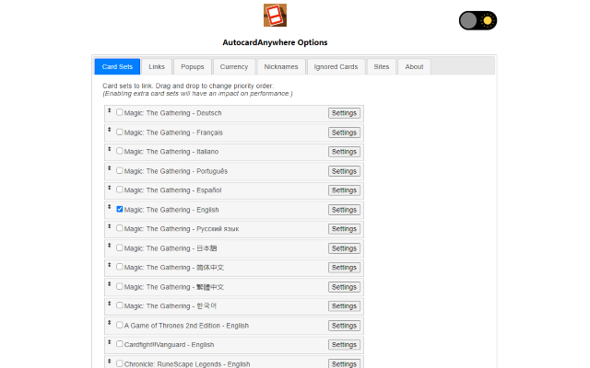The width and height of the screenshot is (590, 368).
Task: Click the drag handle for Magic Português row
Action: tap(110, 168)
